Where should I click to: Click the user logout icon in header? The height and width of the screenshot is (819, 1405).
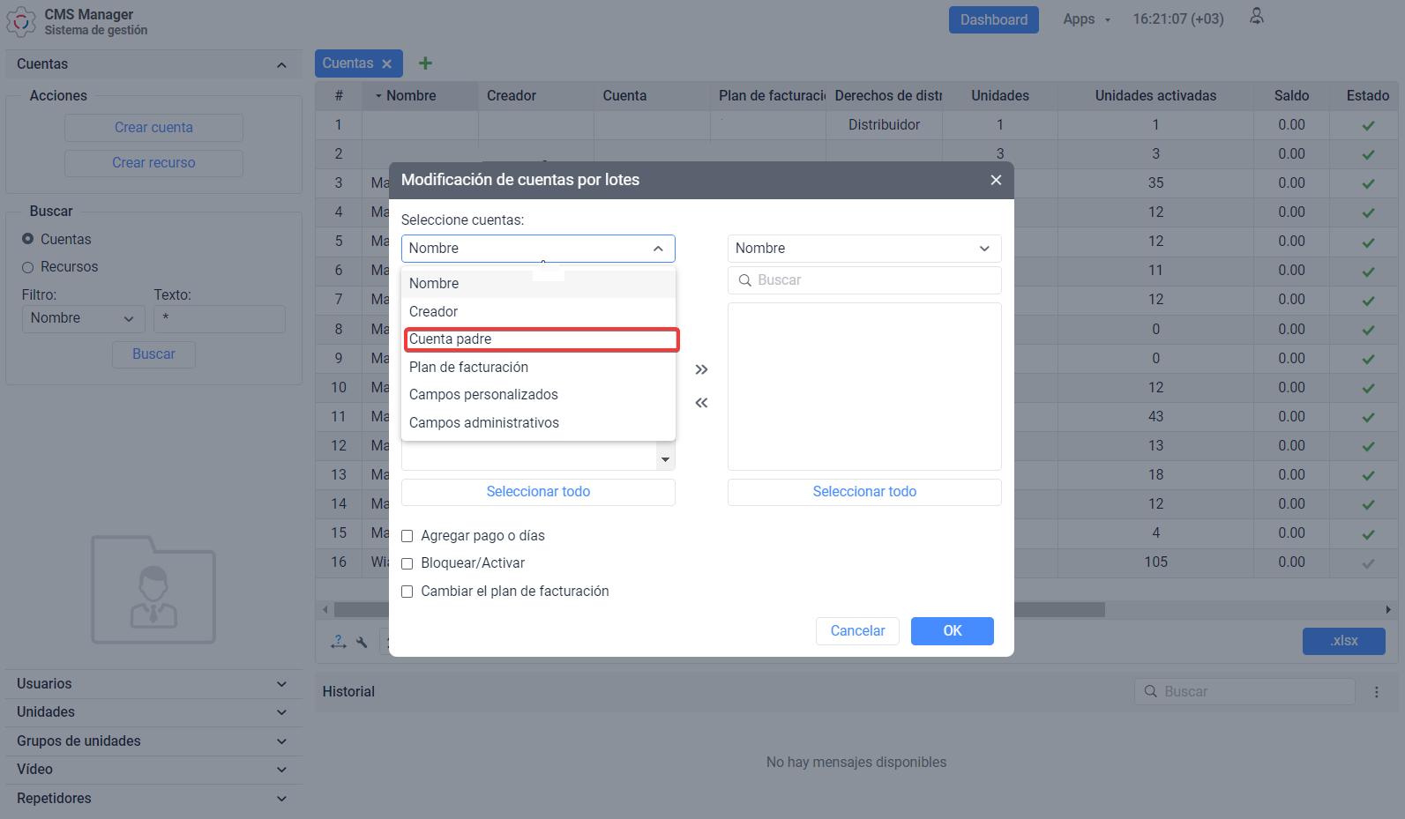click(x=1257, y=17)
